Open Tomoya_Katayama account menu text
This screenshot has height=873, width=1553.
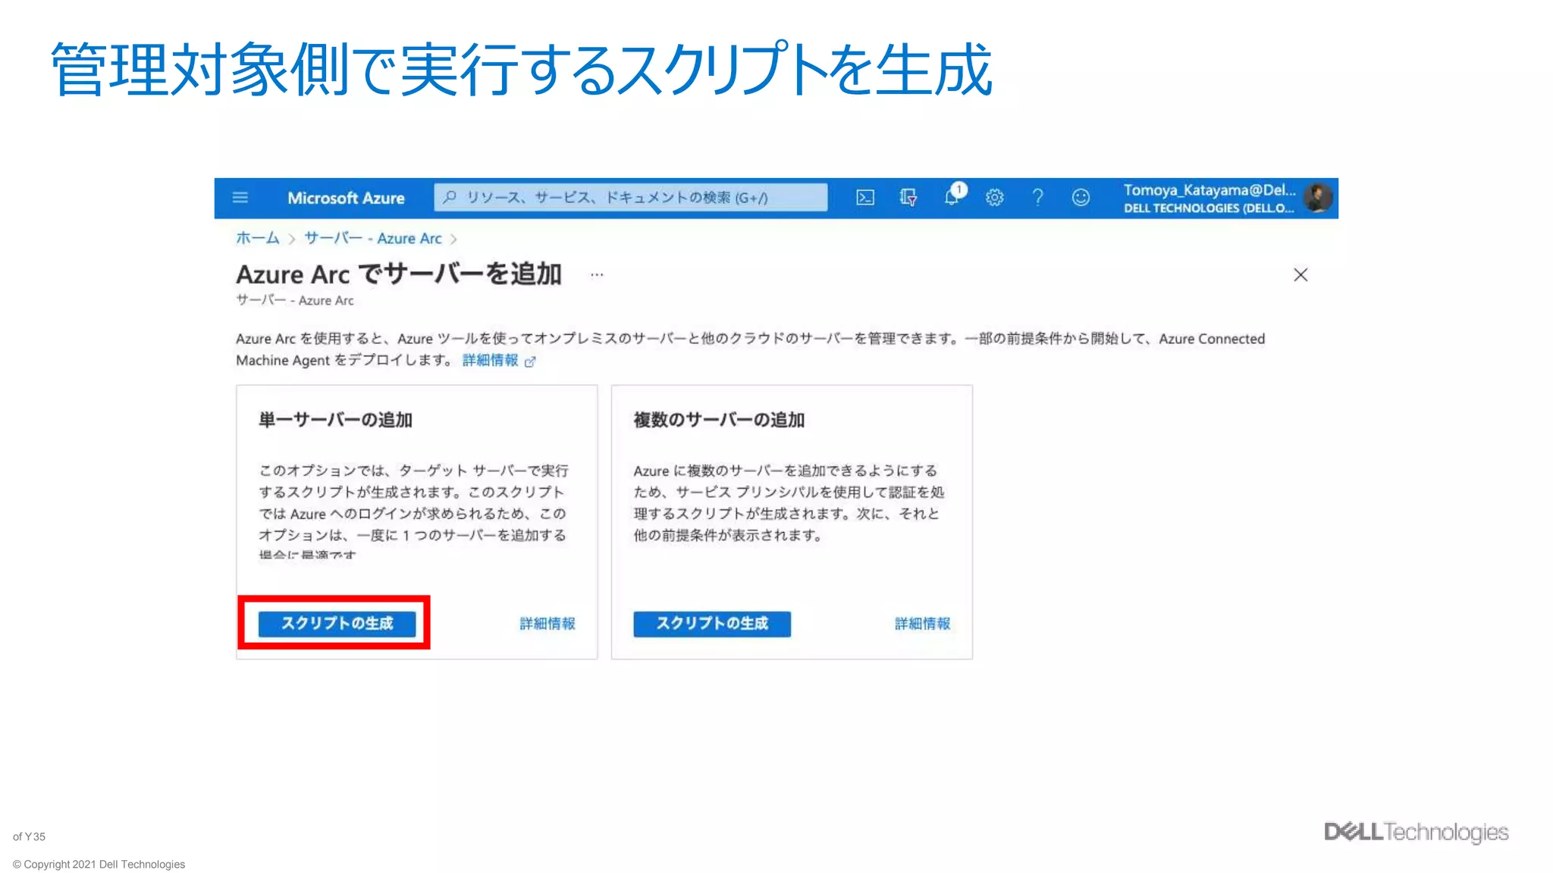(x=1209, y=190)
